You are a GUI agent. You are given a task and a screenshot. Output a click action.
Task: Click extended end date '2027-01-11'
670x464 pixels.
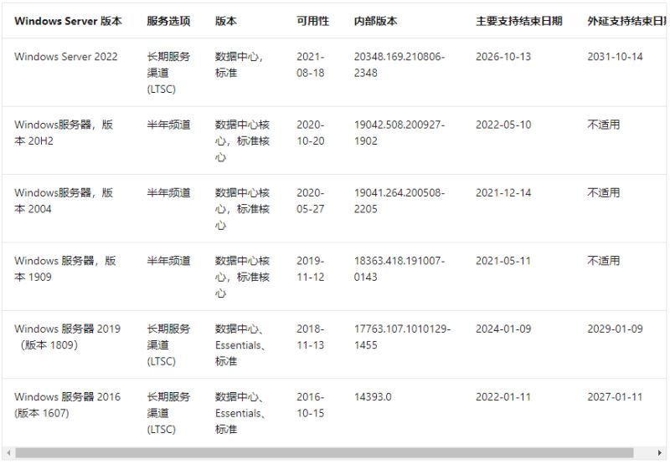point(615,397)
